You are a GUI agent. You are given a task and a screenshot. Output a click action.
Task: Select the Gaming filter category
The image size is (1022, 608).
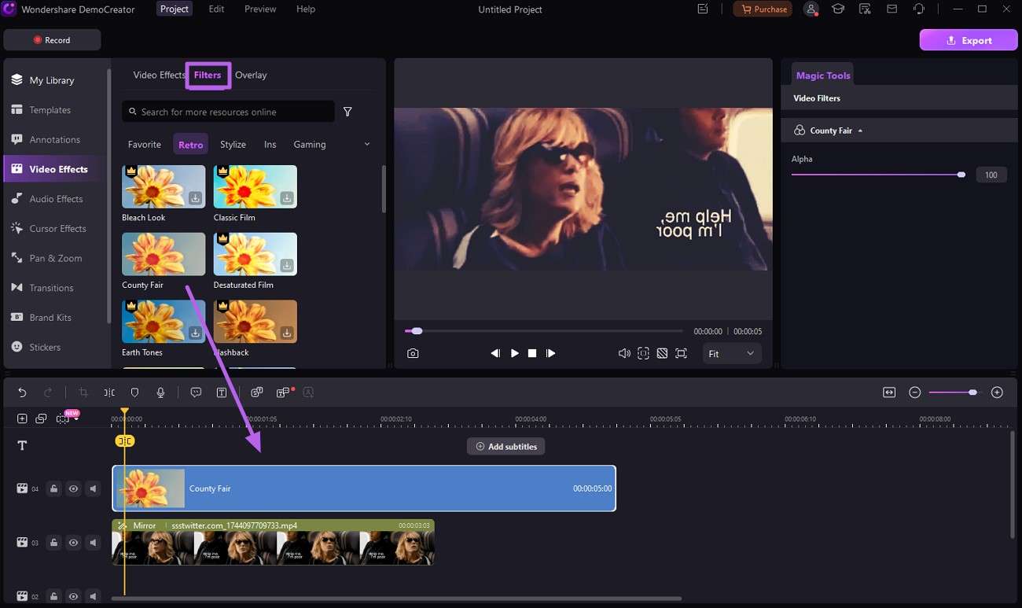(310, 145)
